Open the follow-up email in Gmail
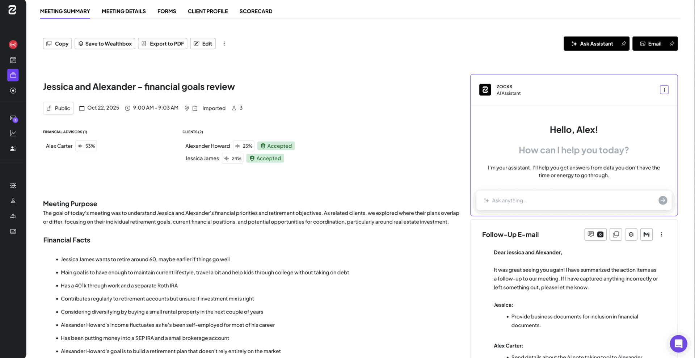The width and height of the screenshot is (695, 358). (x=646, y=234)
